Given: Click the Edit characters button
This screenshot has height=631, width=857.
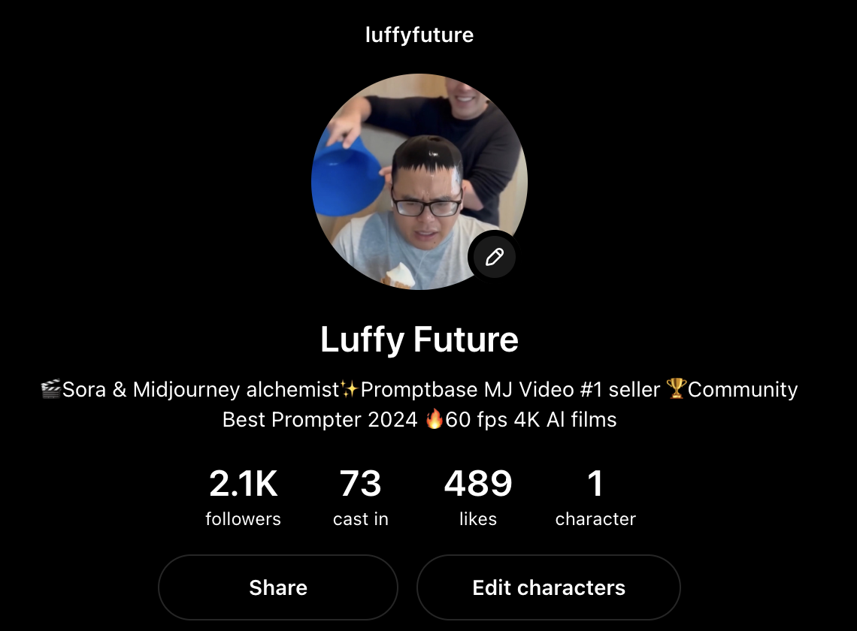Looking at the screenshot, I should [x=549, y=587].
